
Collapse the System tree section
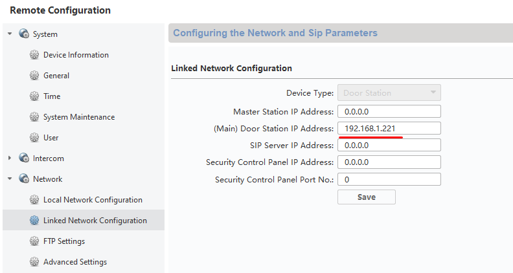click(10, 34)
